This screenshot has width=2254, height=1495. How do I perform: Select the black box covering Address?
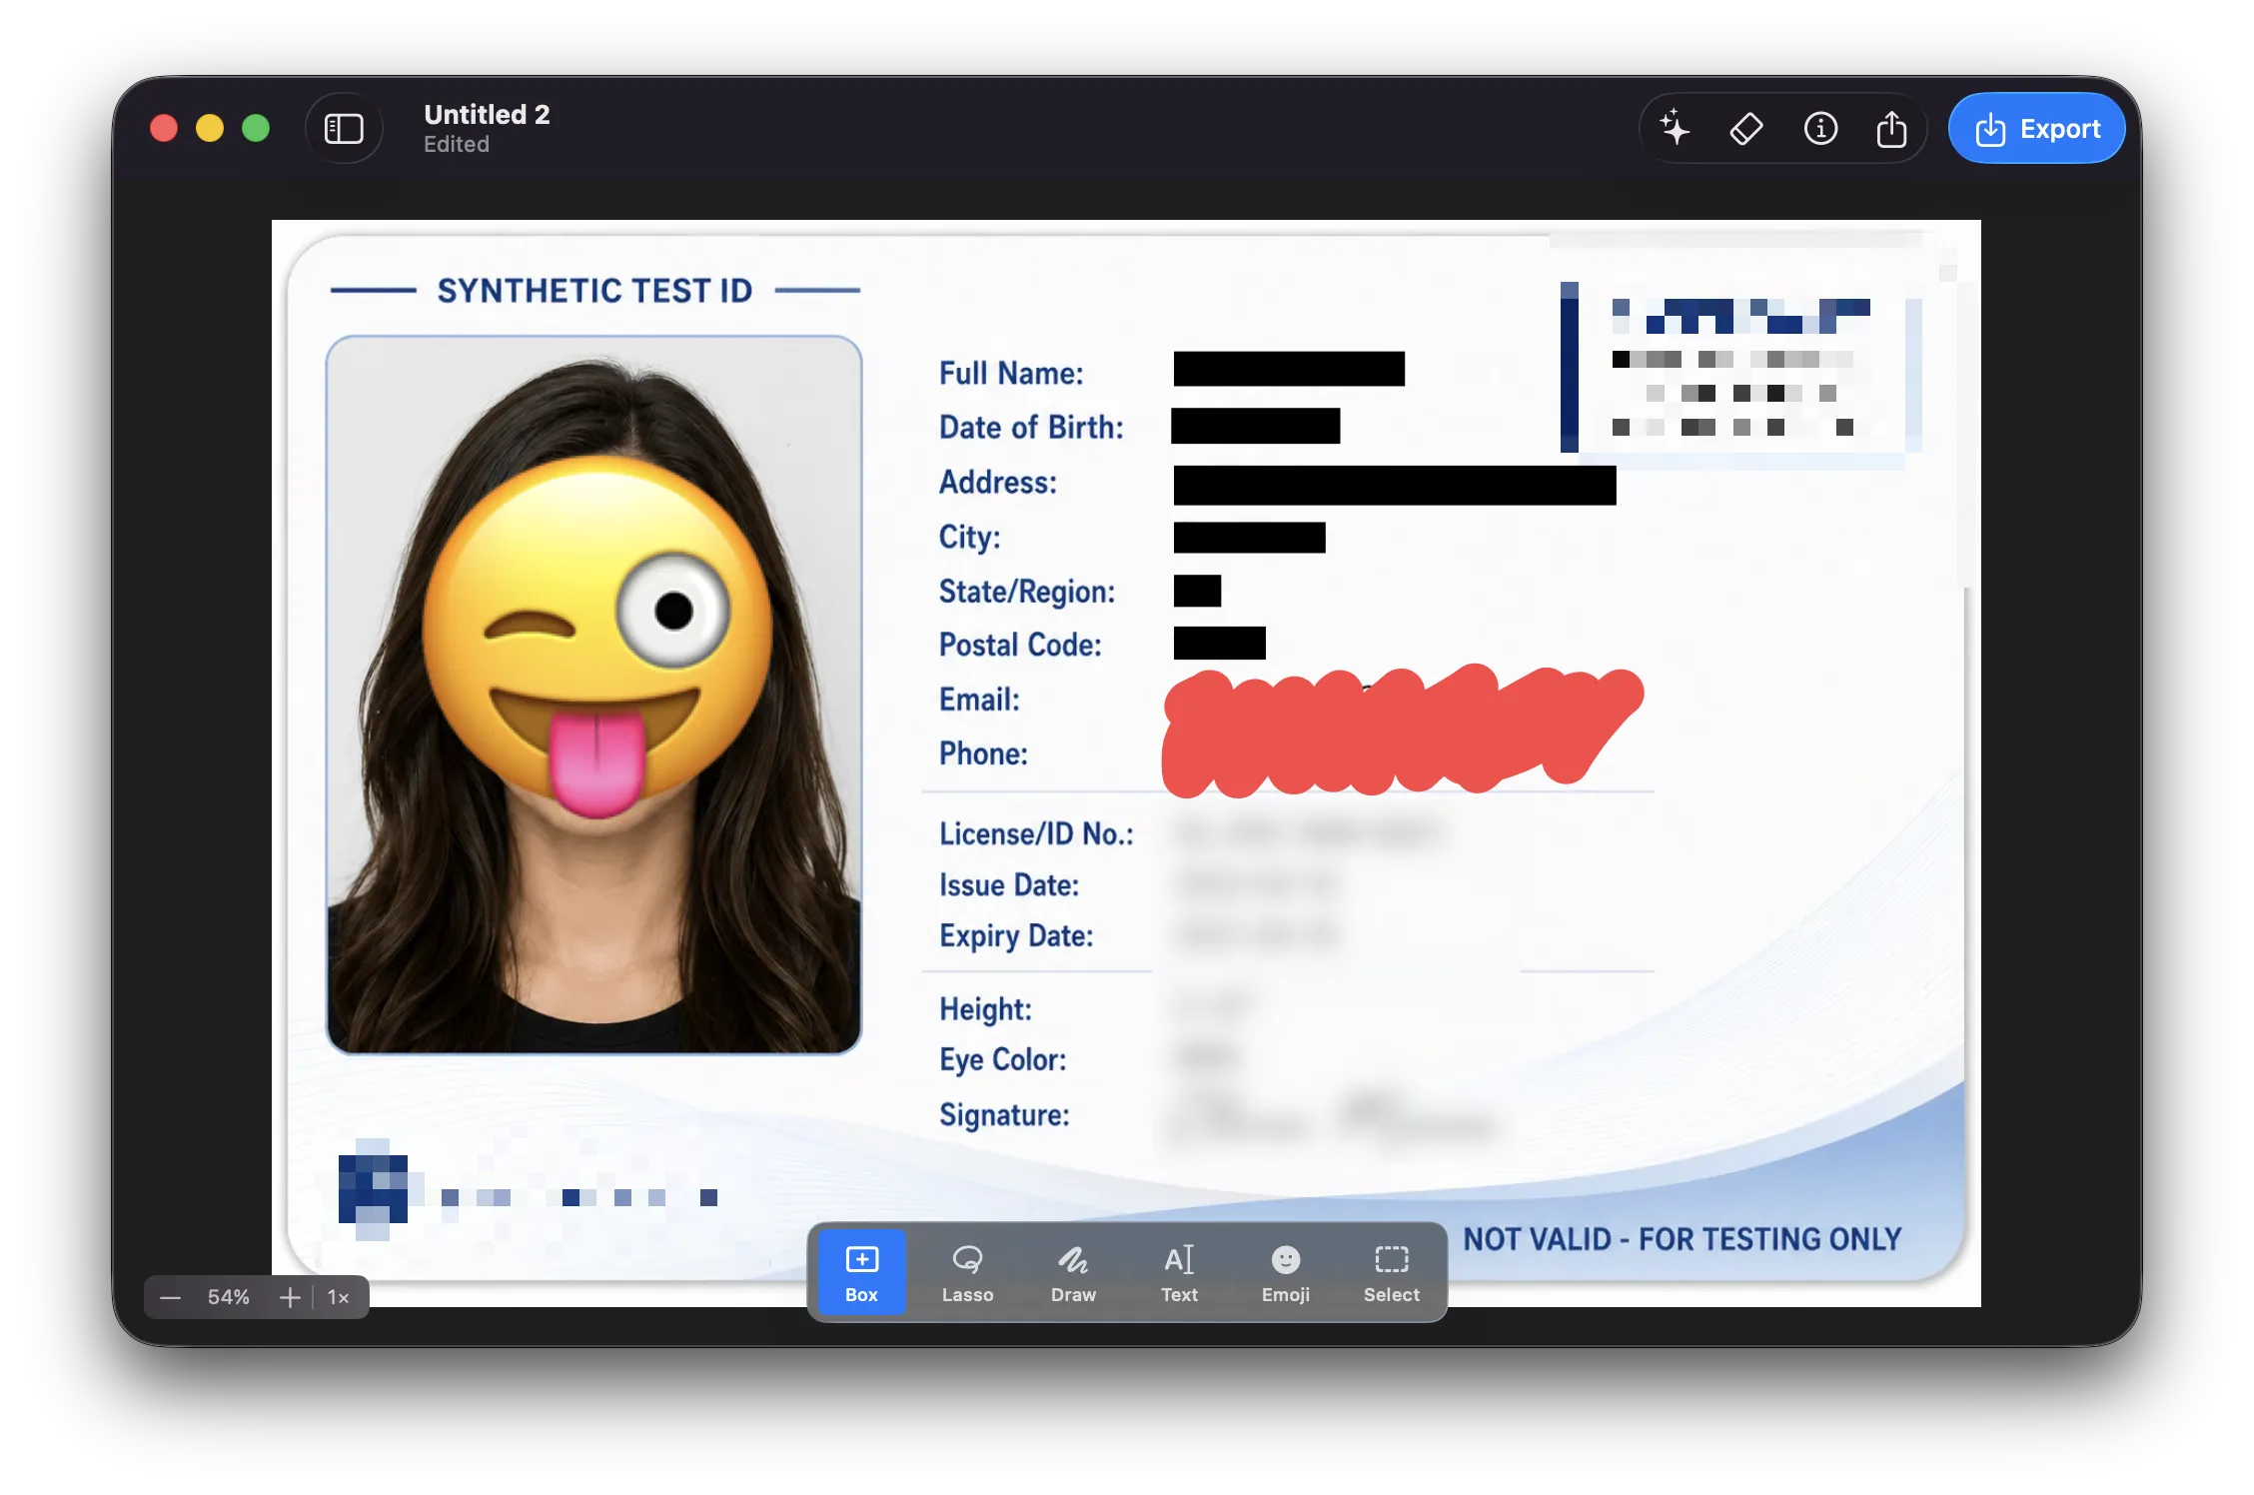pyautogui.click(x=1395, y=485)
